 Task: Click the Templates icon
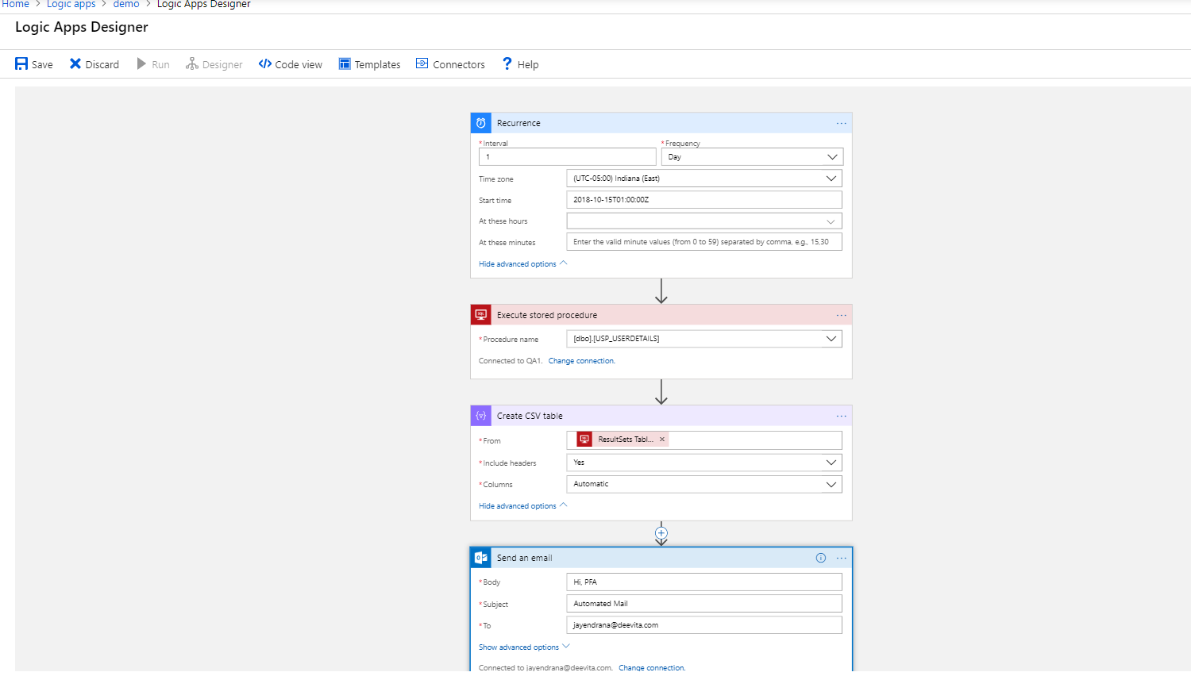click(x=345, y=63)
